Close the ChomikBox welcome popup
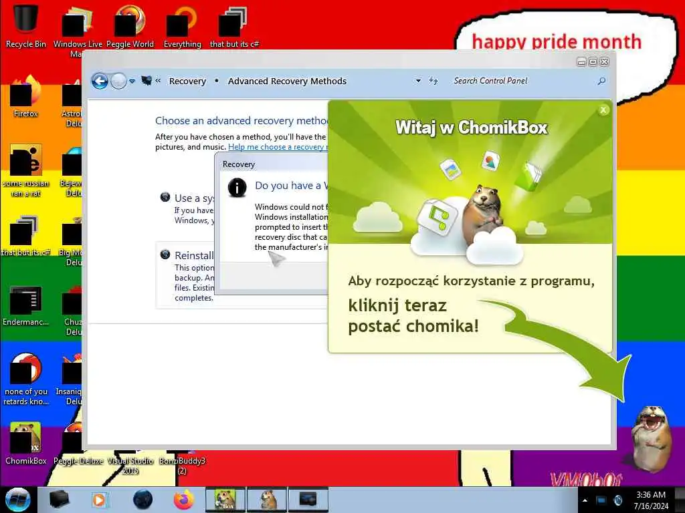 click(x=603, y=110)
